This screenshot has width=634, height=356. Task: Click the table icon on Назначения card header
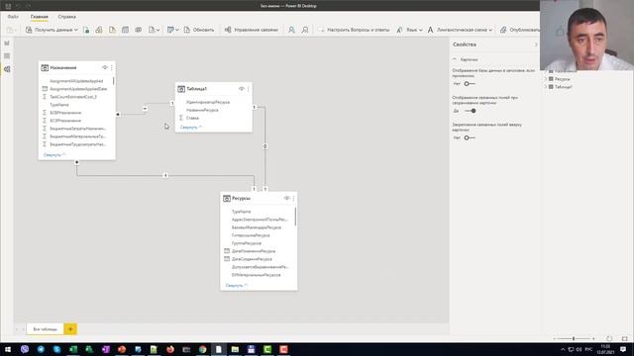point(45,68)
